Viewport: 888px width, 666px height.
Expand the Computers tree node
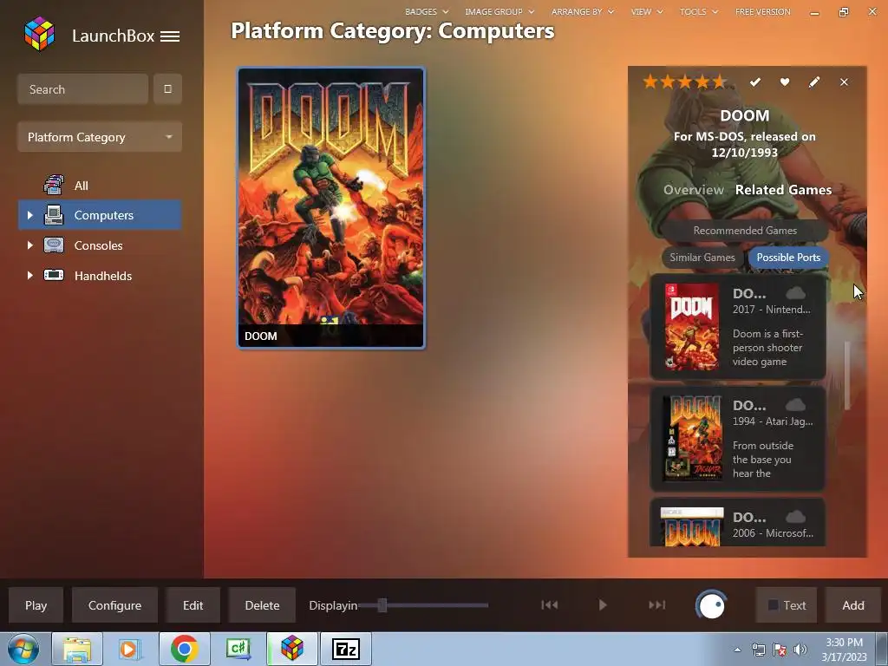(30, 215)
